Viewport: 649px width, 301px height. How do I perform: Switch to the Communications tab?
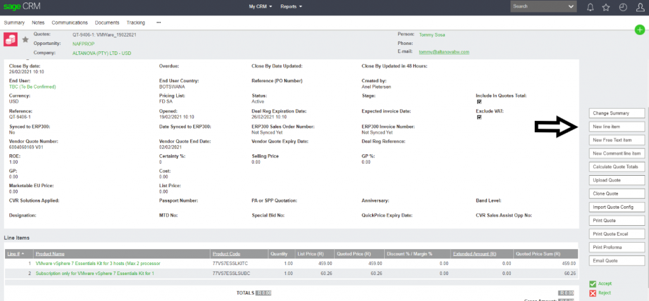tap(70, 23)
